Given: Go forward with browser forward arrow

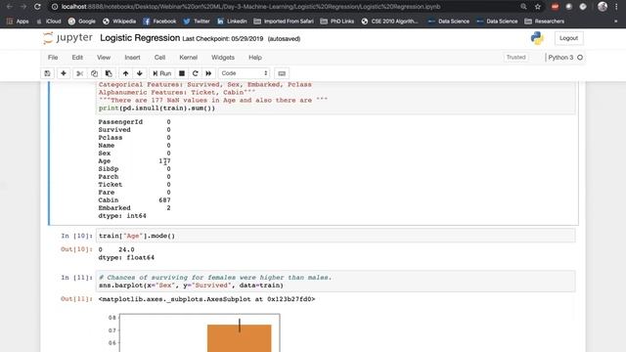Looking at the screenshot, I should coord(23,7).
